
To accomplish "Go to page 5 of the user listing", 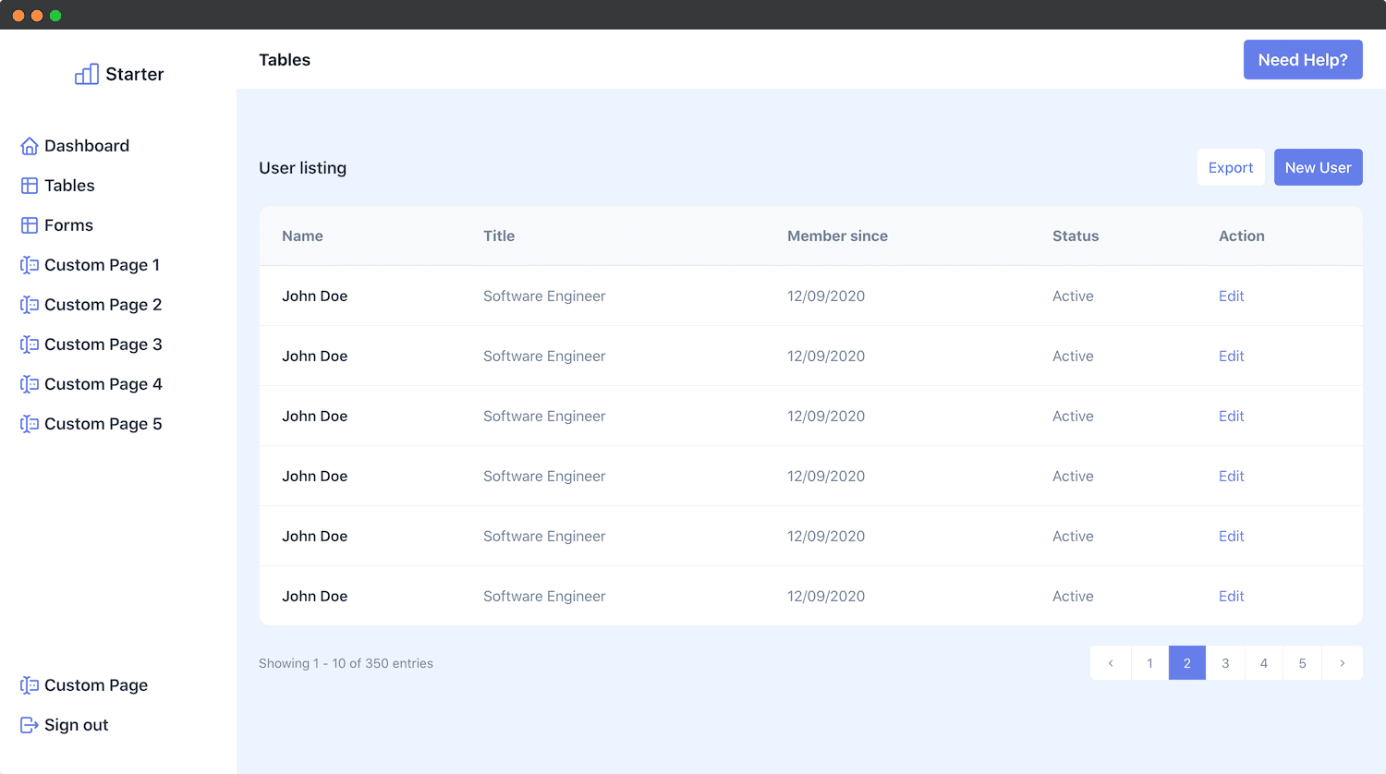I will pyautogui.click(x=1302, y=663).
